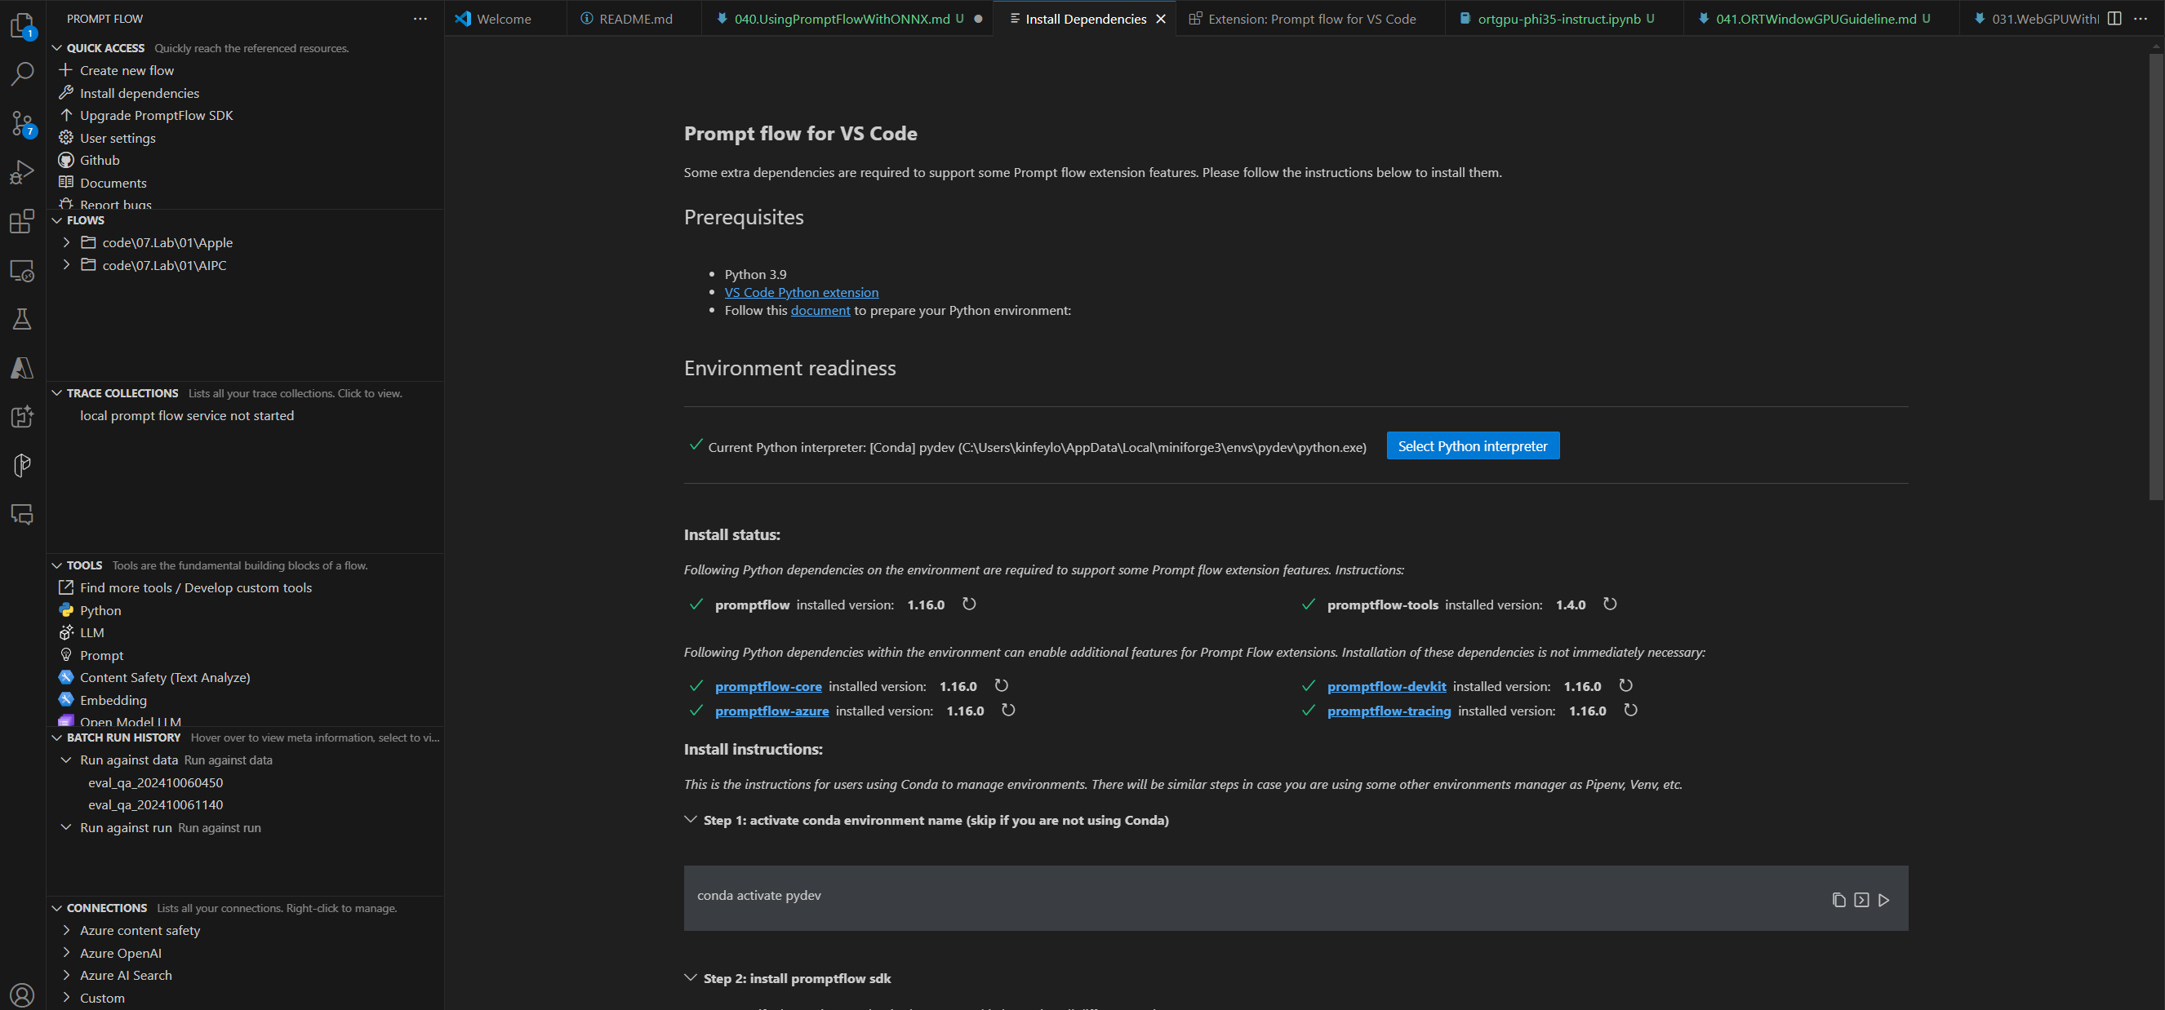
Task: Switch to ortgpu-phi35-instruct.ipynb tab
Action: coord(1564,19)
